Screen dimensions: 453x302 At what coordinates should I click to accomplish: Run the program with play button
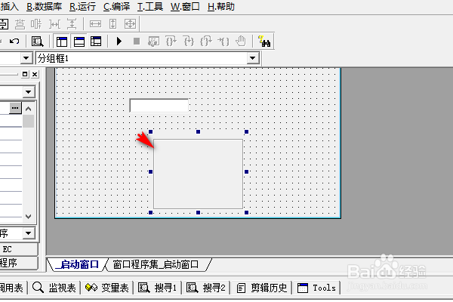pos(119,42)
